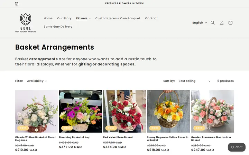This screenshot has height=155, width=249.
Task: Click the $218.00 CAD sale price
Action: coord(158,150)
